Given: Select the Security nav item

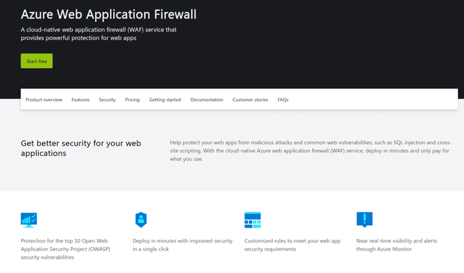Looking at the screenshot, I should 107,100.
